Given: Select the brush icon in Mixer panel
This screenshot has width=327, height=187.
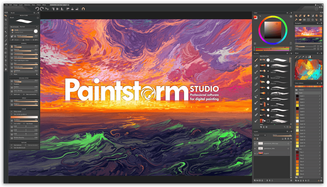Looking at the screenshot, I should [296, 57].
